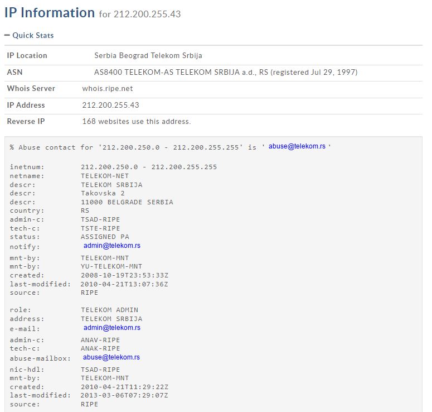This screenshot has height=412, width=432.
Task: Select tech-c value ANAK-RIPE
Action: 100,348
